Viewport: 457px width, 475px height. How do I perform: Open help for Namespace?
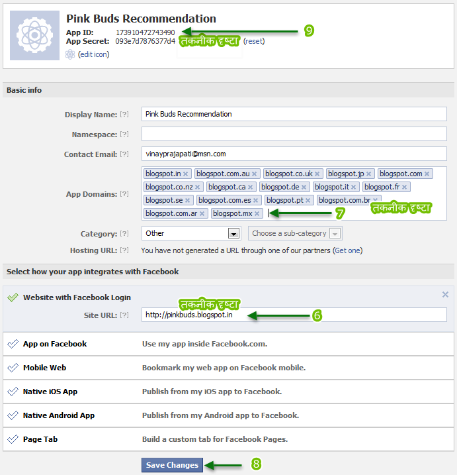pos(124,134)
